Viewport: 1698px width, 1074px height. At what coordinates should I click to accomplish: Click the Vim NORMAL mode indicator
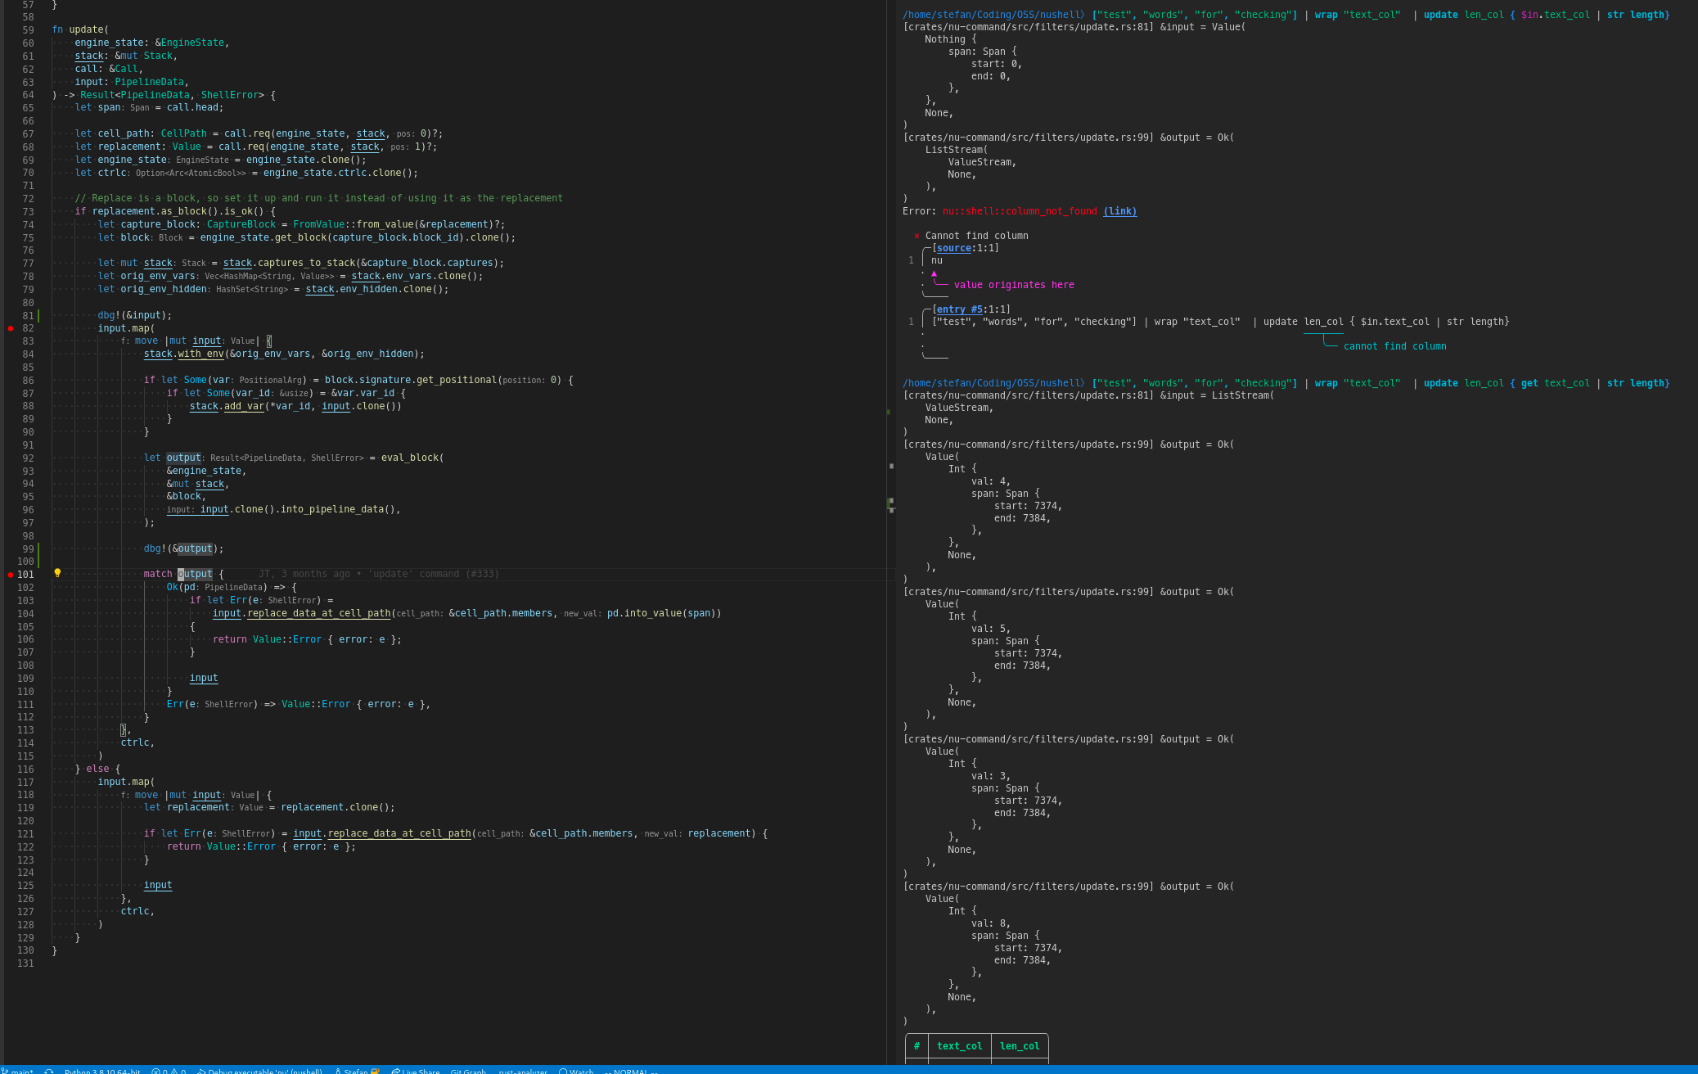632,1071
